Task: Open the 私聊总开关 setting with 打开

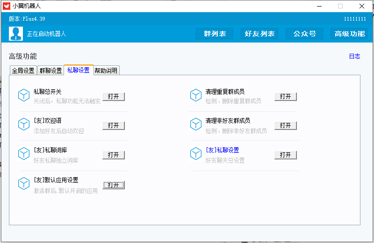Action: pos(114,97)
